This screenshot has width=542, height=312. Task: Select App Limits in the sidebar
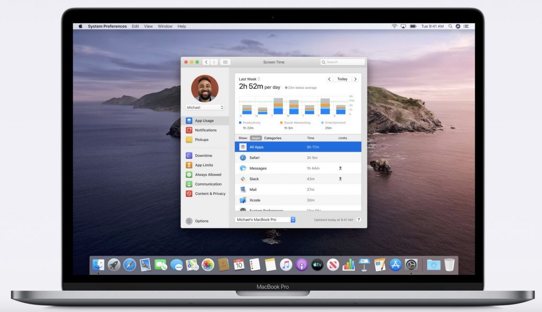click(204, 165)
